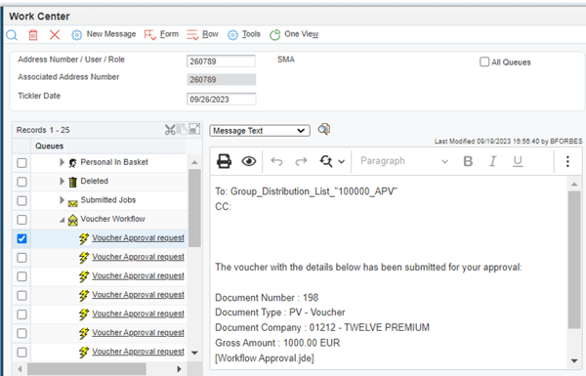Click the Find magnifier icon in toolbar
The image size is (586, 376).
(12, 35)
